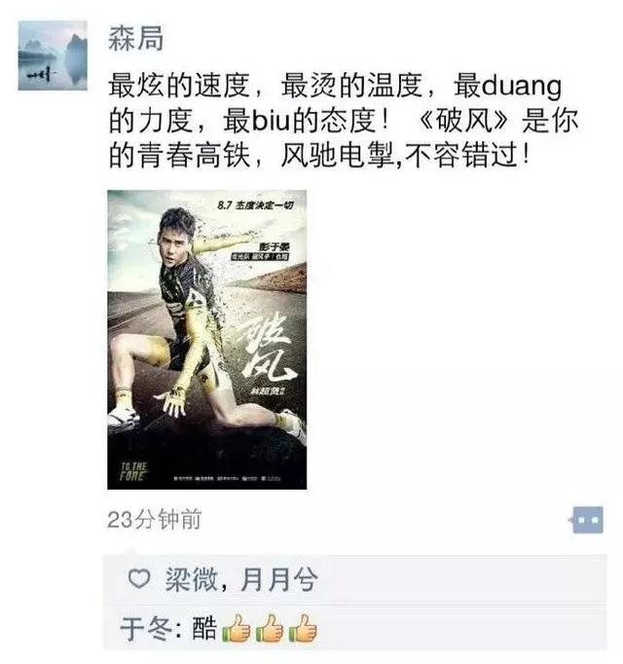This screenshot has width=623, height=664.
Task: Click the last thumbs-up emoji in comment
Action: 304,629
